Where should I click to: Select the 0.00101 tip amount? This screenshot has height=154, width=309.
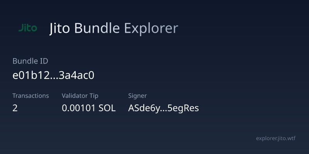[79, 108]
